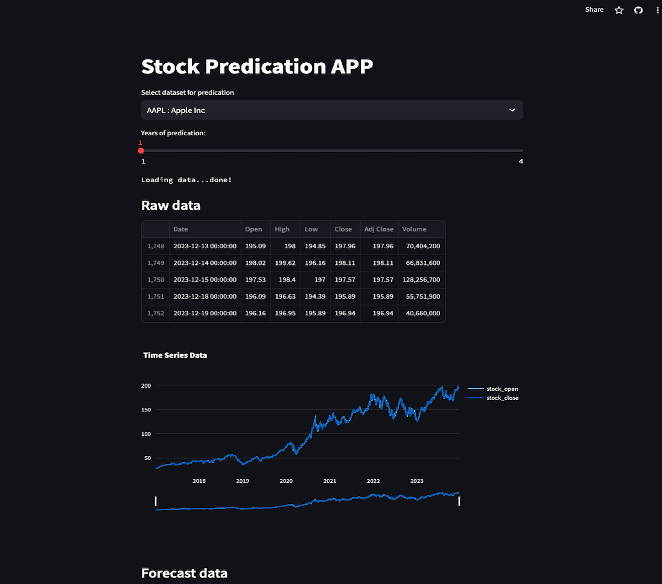Open the GitHub repository icon
Screen dimensions: 662x584
click(639, 10)
